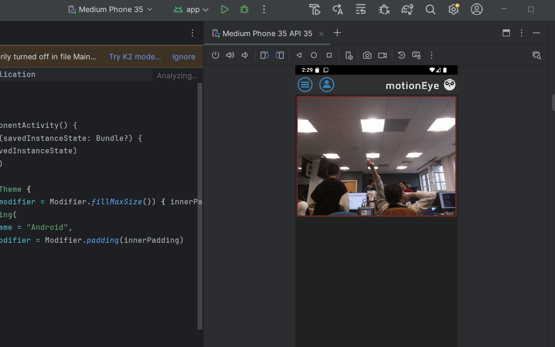555x347 pixels.
Task: Open the Medium Phone 35 device selector
Action: (x=110, y=10)
